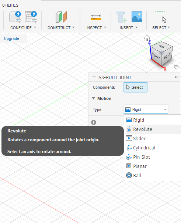181x223 pixels.
Task: Choose Revolute joint type
Action: coord(153,129)
